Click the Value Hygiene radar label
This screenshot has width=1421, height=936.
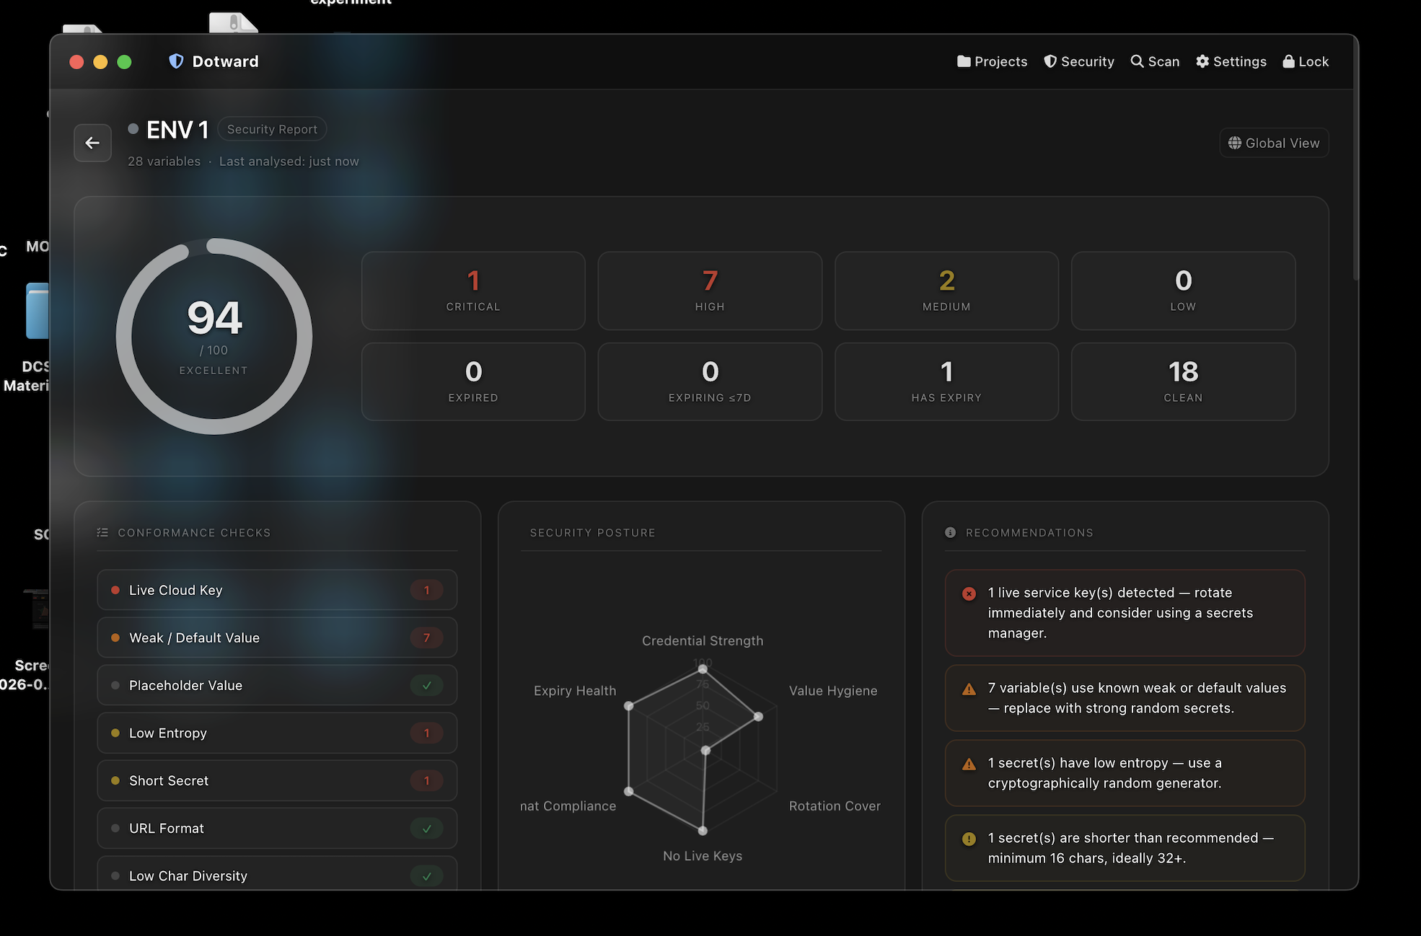(833, 690)
